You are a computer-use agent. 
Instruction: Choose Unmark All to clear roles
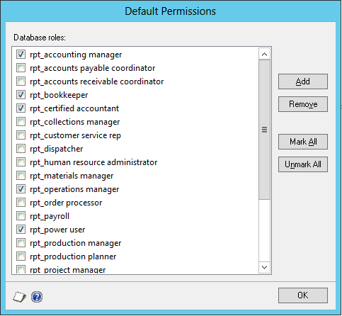pyautogui.click(x=303, y=164)
